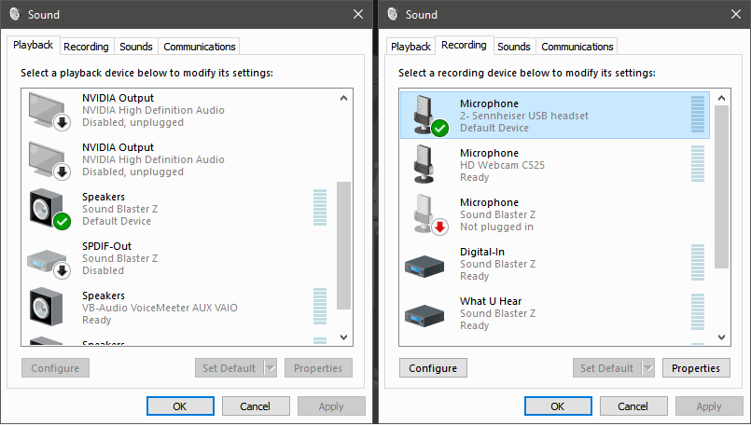This screenshot has width=751, height=426.
Task: Click Properties button in the recording window
Action: tap(696, 368)
